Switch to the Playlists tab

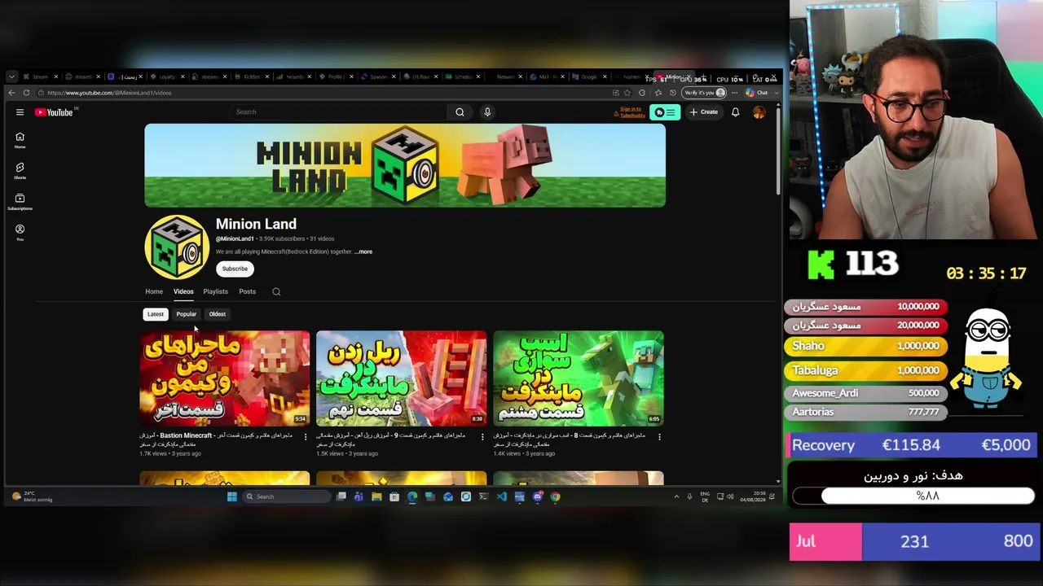[x=216, y=291]
